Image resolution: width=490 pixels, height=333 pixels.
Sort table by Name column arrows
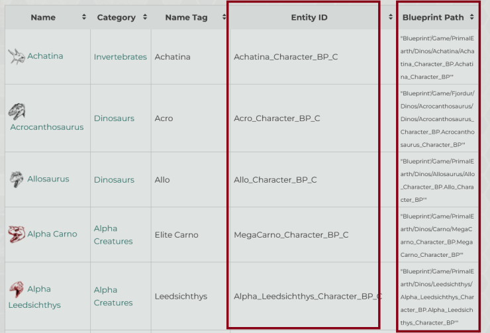(84, 17)
